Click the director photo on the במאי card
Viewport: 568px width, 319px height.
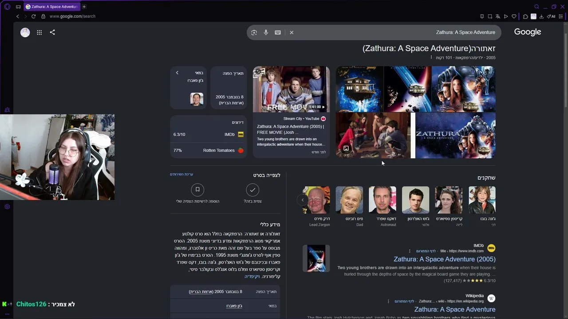click(x=197, y=99)
